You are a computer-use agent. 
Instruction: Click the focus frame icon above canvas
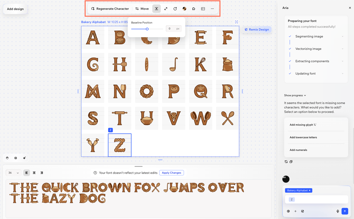[x=237, y=22]
